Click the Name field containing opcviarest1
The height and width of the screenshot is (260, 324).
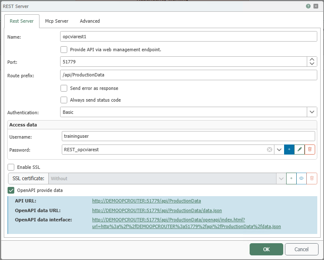coord(189,37)
